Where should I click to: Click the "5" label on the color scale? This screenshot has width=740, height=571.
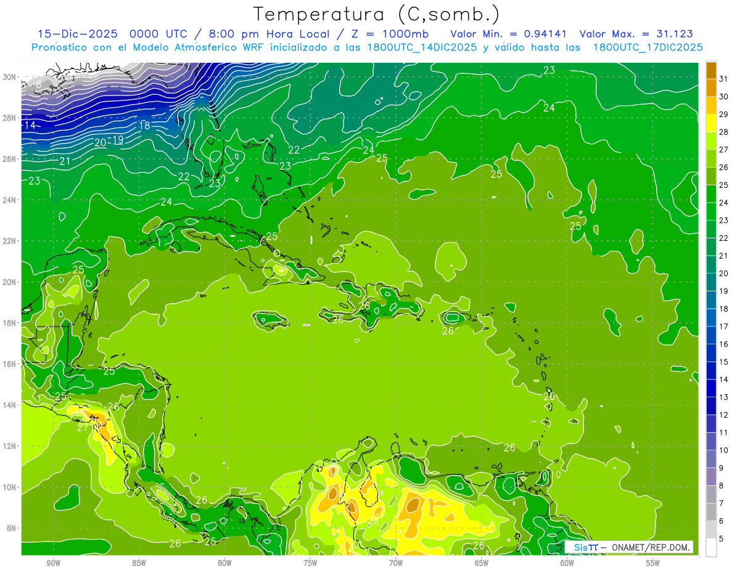(x=721, y=538)
